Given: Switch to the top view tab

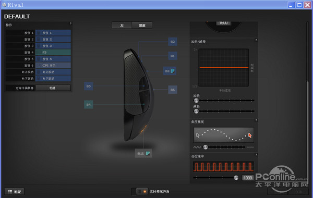Looking at the screenshot, I should click(x=142, y=26).
